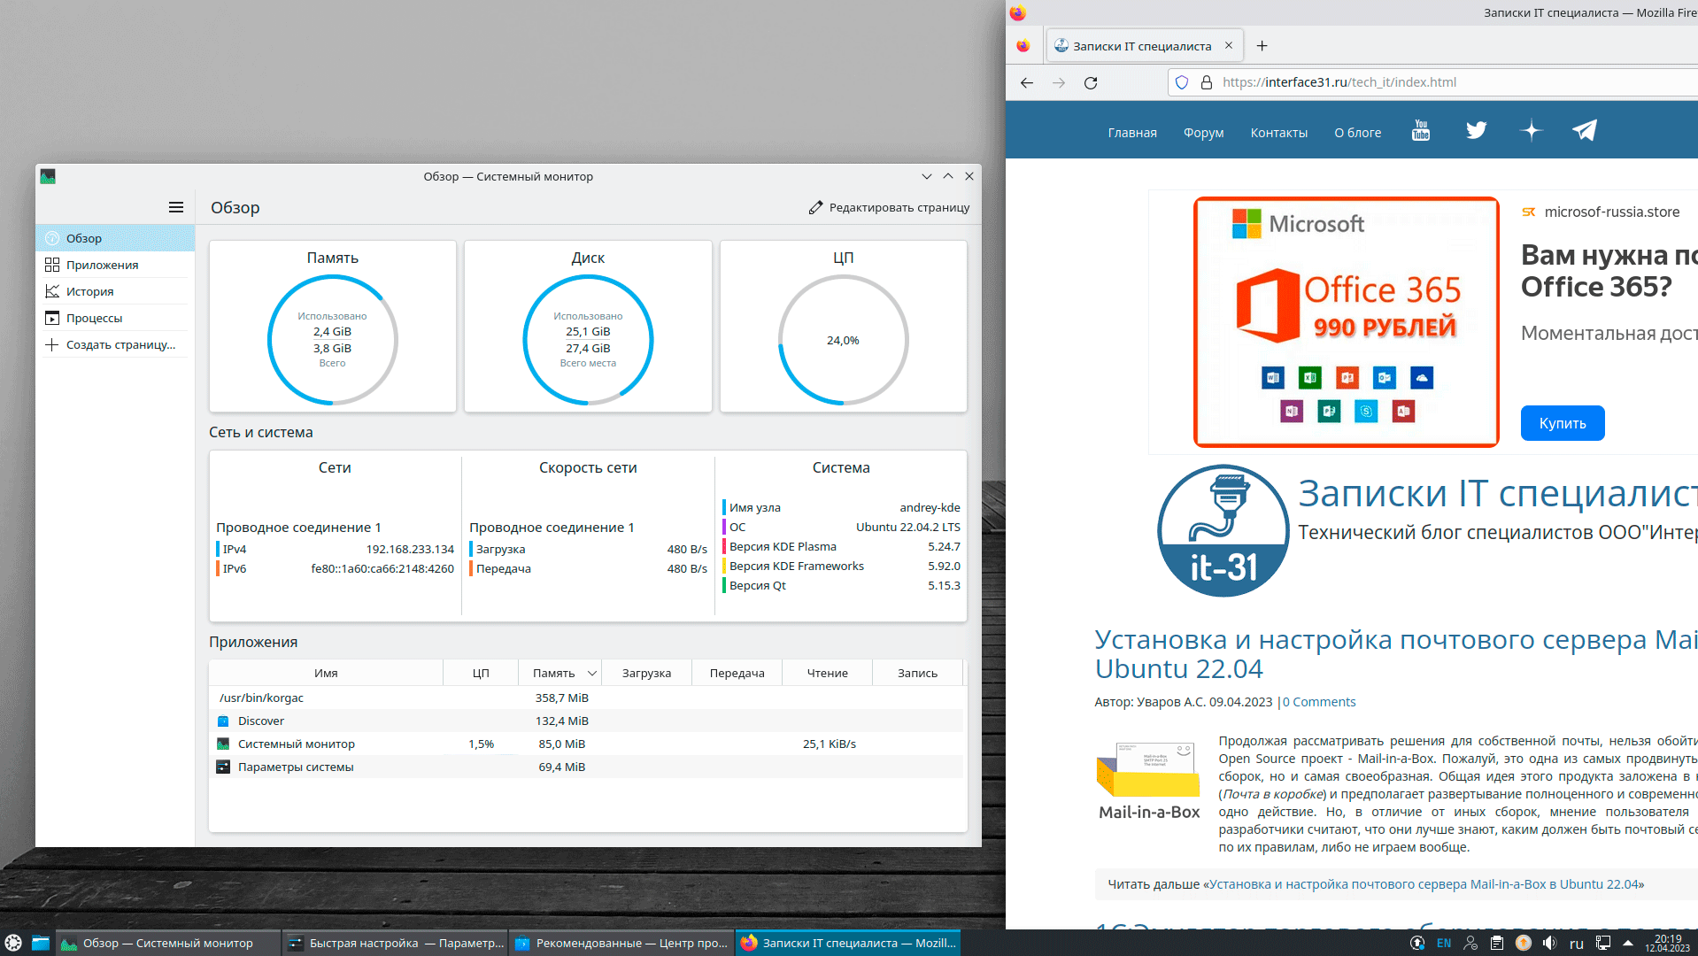
Task: Click the Firefox back arrow
Action: pos(1027,82)
